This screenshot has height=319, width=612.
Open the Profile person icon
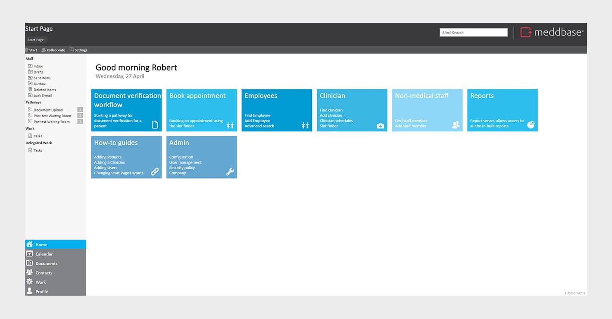tap(29, 291)
